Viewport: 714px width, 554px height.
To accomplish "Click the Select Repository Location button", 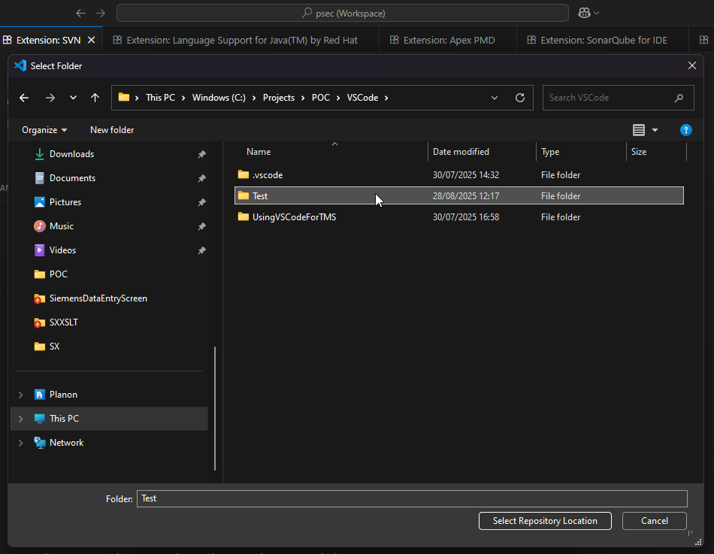I will pyautogui.click(x=545, y=521).
